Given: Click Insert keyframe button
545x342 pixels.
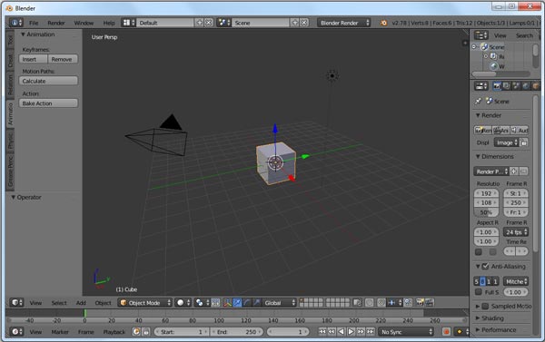Looking at the screenshot, I should pyautogui.click(x=34, y=59).
